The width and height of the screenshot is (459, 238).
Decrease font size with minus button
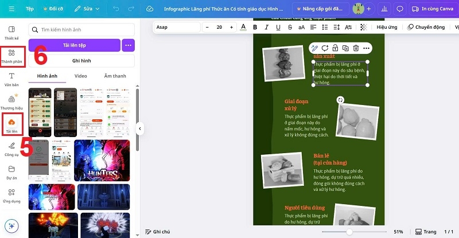(x=207, y=27)
